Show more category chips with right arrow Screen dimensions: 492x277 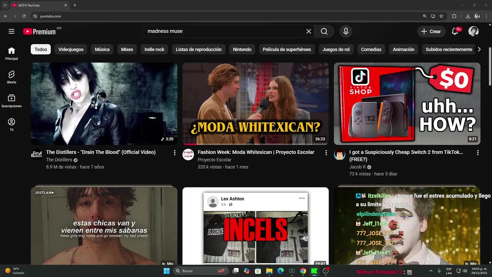tap(479, 49)
